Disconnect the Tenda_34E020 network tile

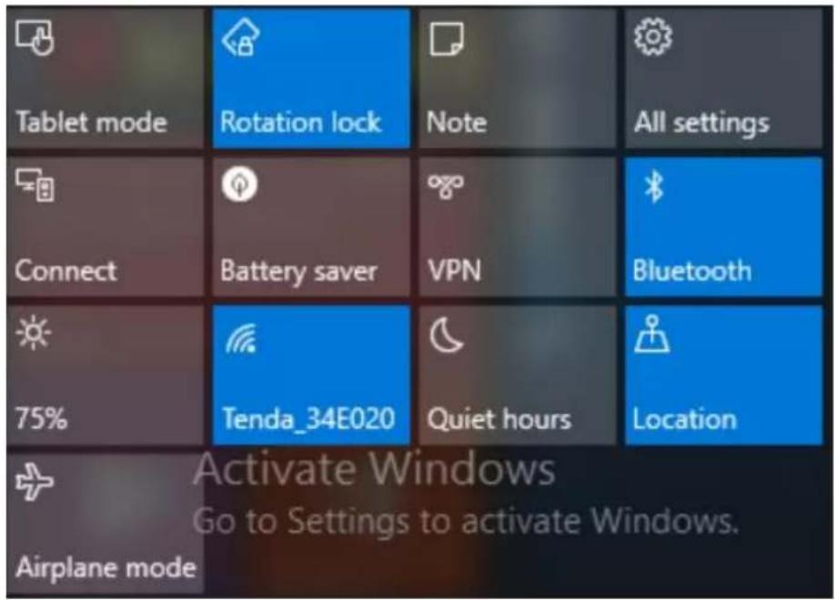pyautogui.click(x=311, y=375)
